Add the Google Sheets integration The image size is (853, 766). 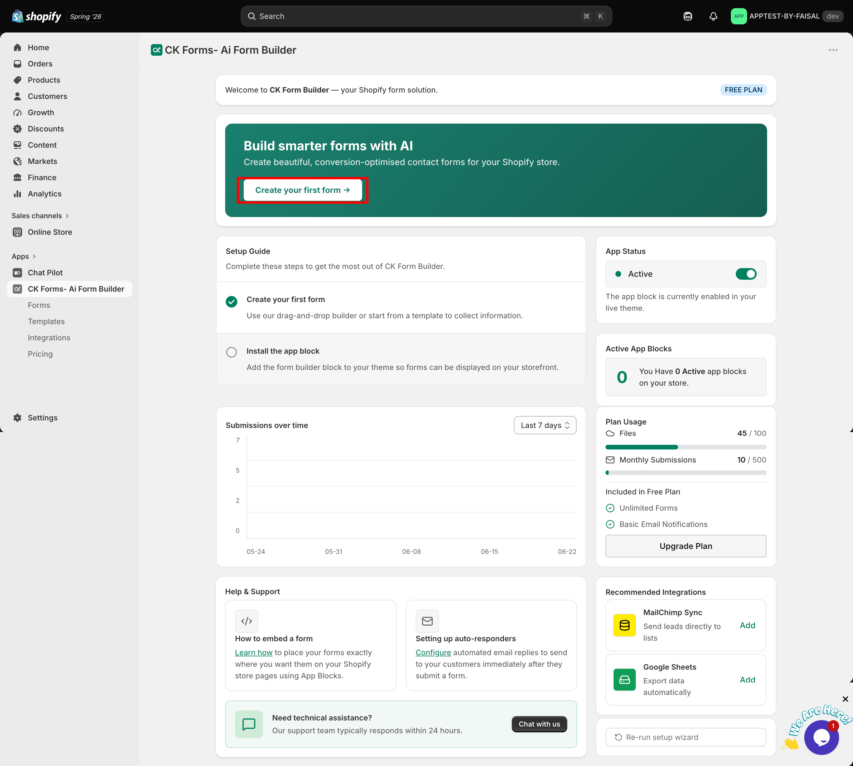747,680
